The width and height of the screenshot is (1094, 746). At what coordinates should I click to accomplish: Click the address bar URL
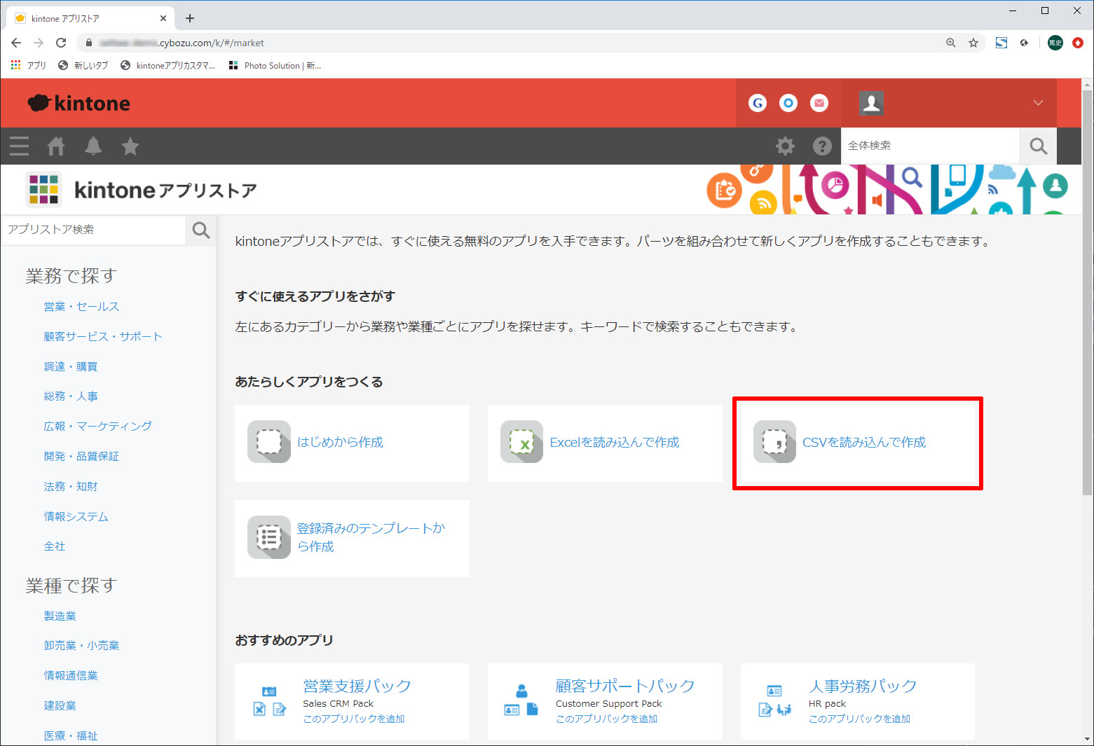click(182, 43)
